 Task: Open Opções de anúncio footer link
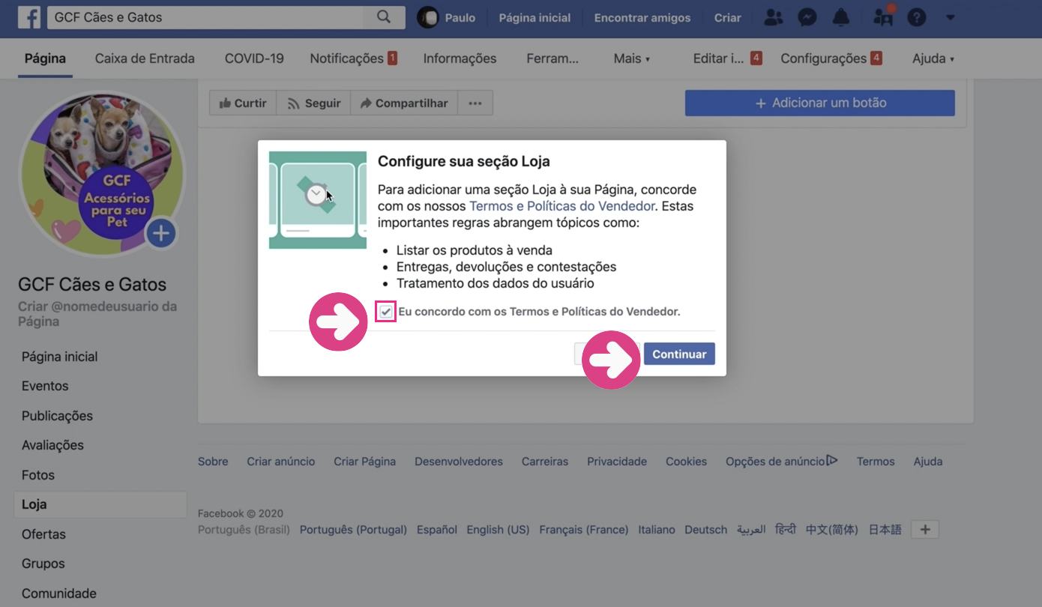point(775,462)
